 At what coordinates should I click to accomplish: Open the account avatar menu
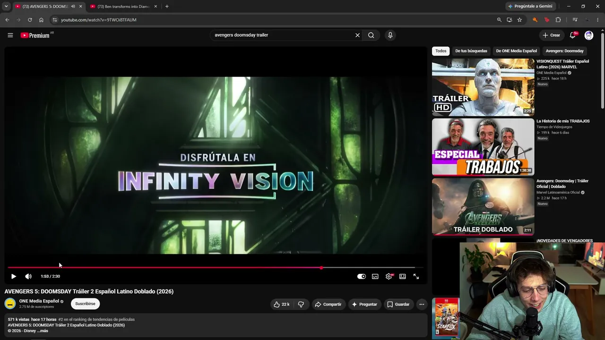coord(588,35)
